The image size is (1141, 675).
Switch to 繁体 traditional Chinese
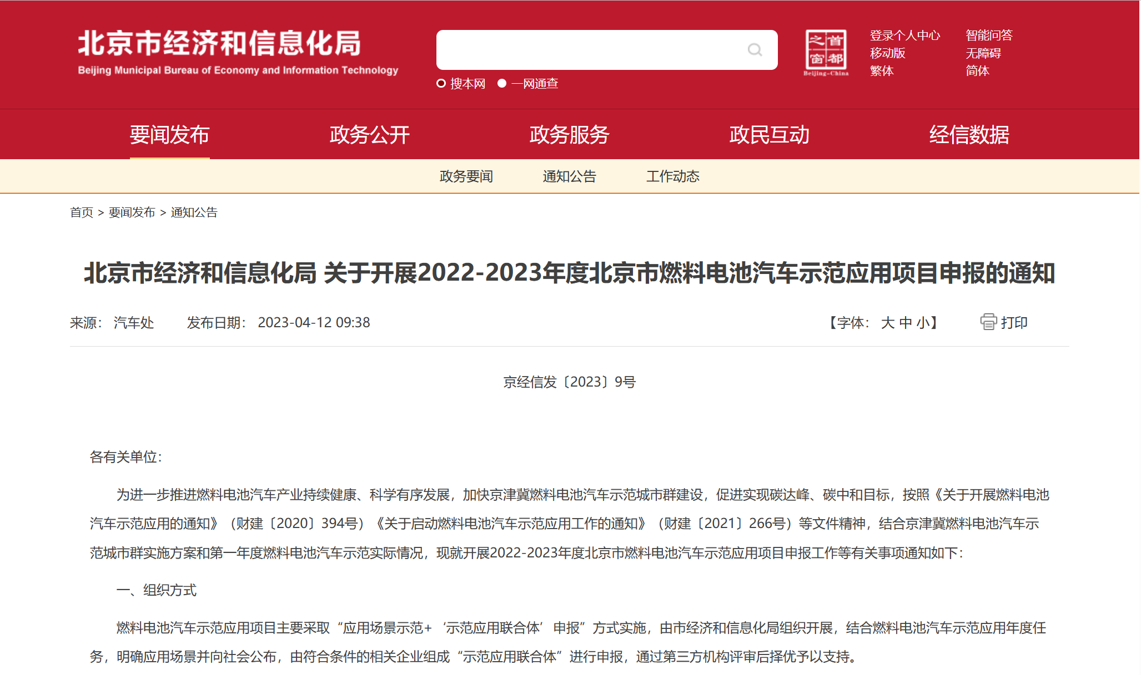point(882,71)
